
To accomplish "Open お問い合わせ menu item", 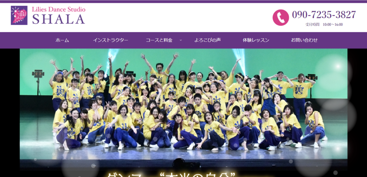I will coord(304,40).
